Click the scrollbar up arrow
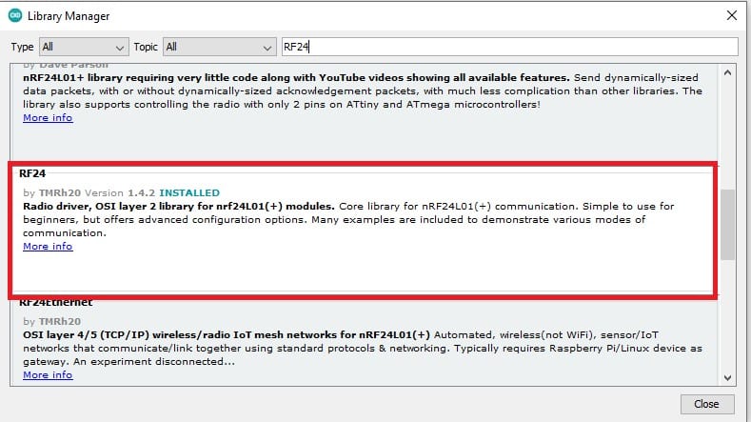The image size is (751, 422). pos(727,73)
